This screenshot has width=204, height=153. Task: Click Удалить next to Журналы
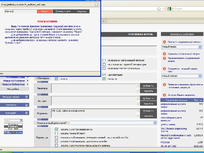pyautogui.click(x=148, y=116)
